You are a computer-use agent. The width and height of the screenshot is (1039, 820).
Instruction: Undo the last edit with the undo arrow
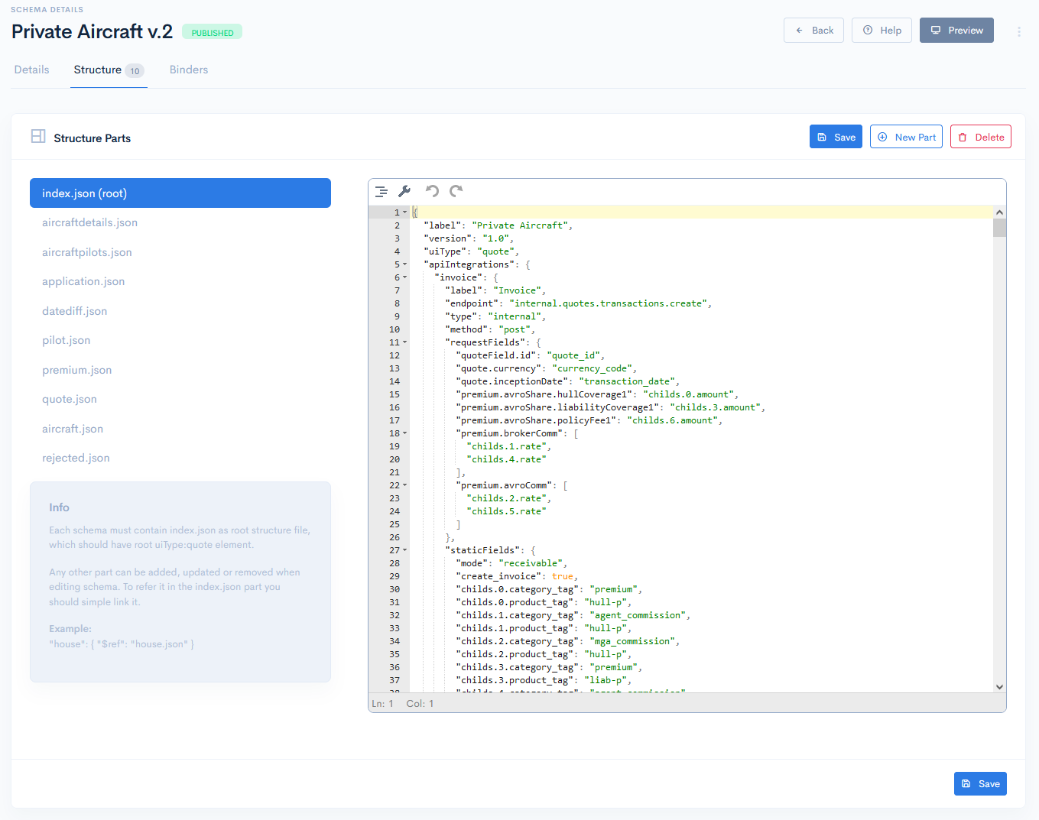[x=431, y=191]
